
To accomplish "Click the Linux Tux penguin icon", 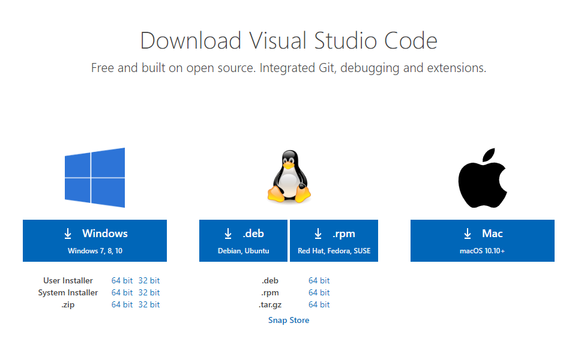I will pos(289,176).
